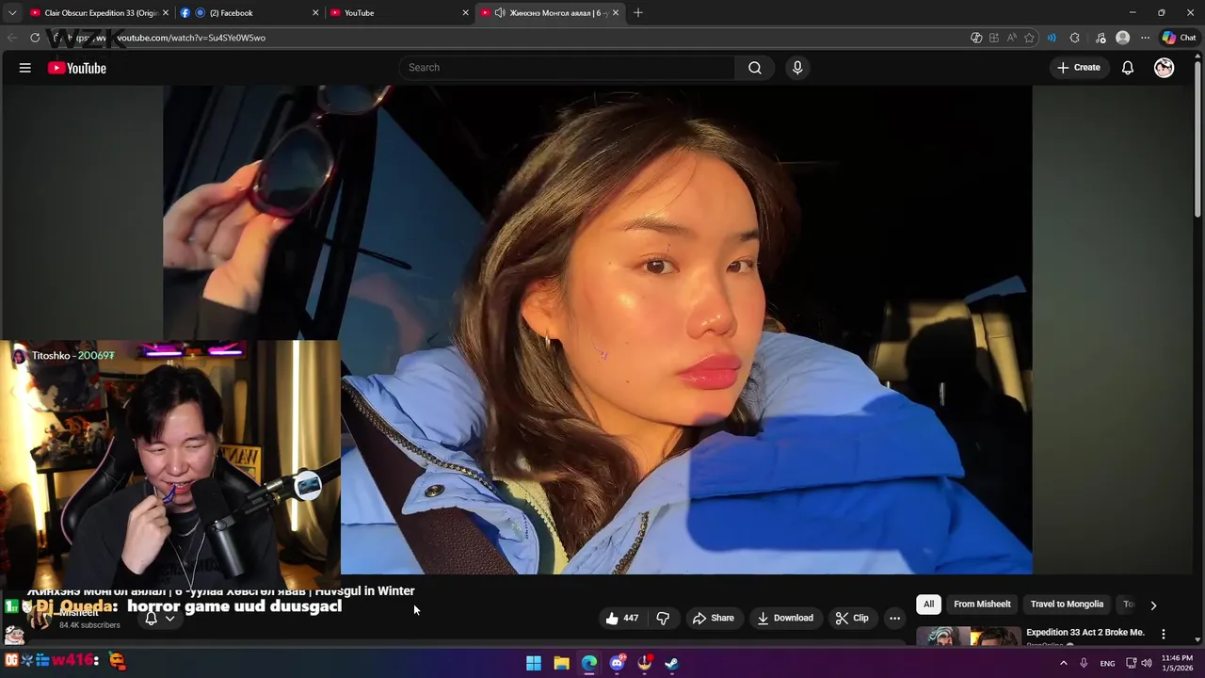1205x678 pixels.
Task: Mute the playing tab via speaker icon
Action: (499, 12)
